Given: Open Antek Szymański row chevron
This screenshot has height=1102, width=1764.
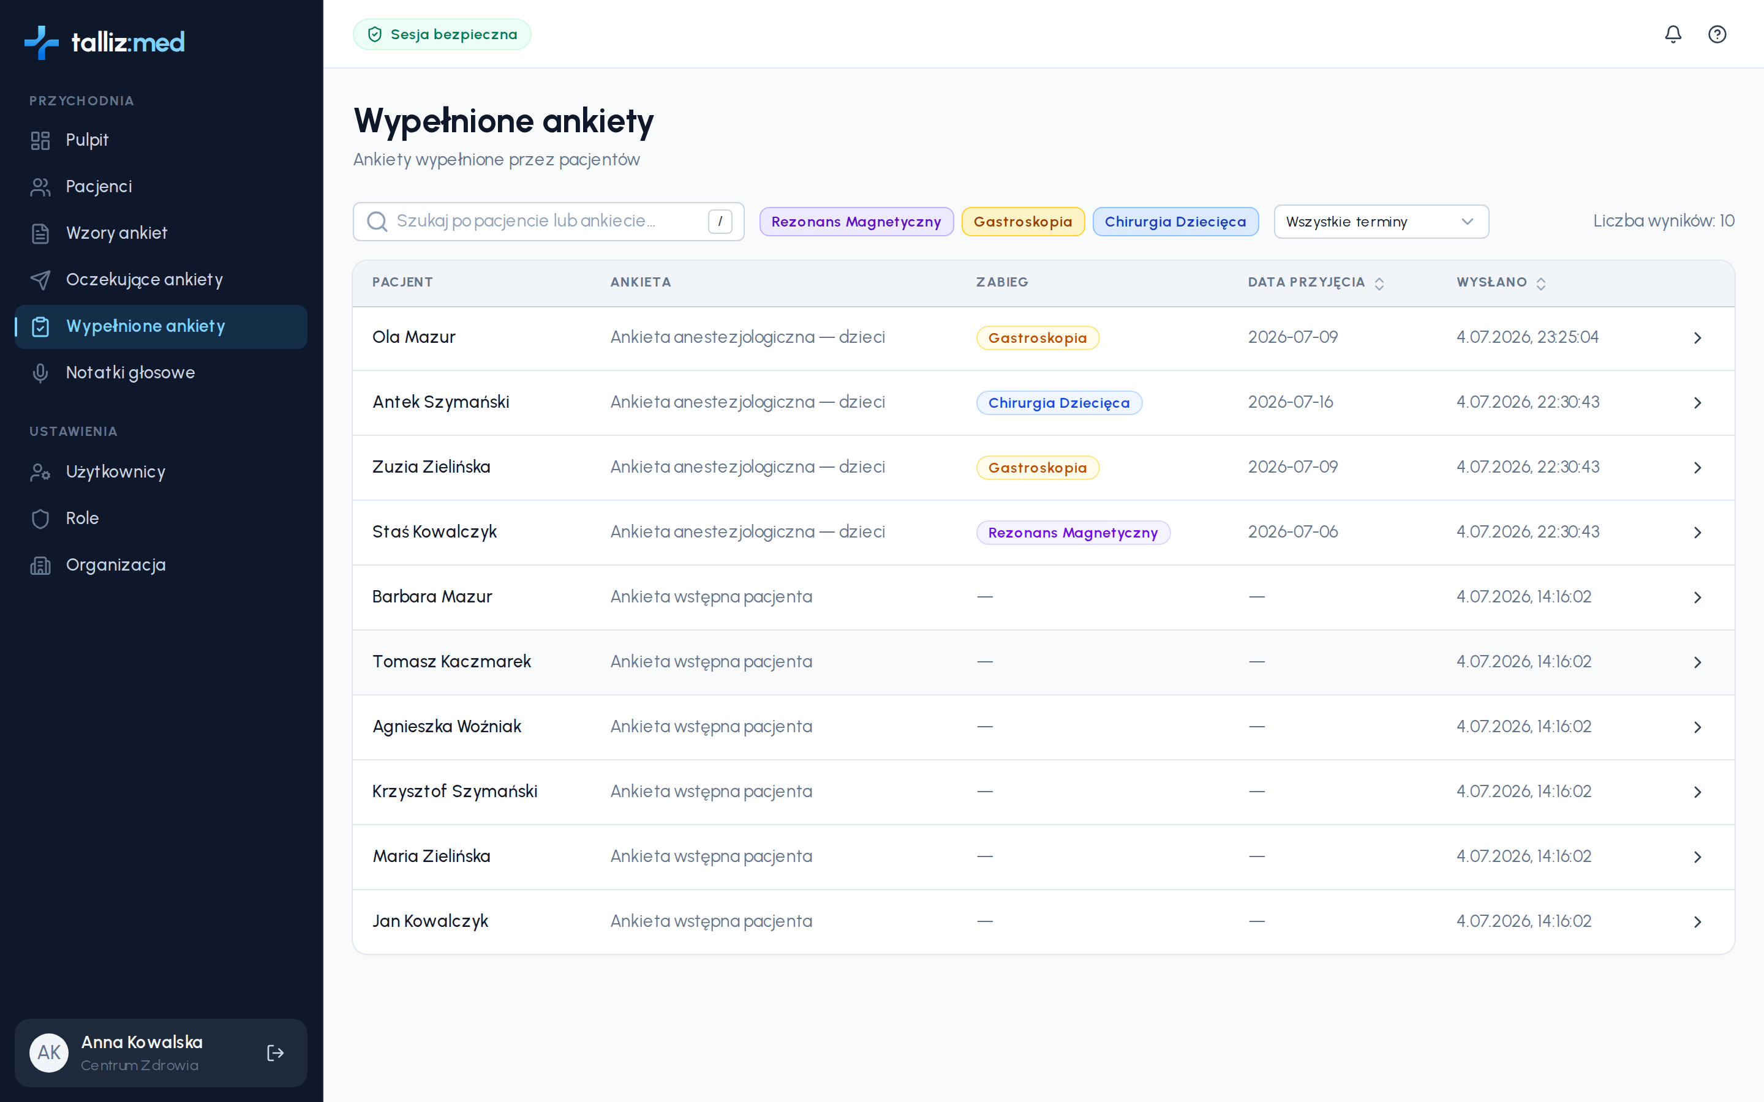Looking at the screenshot, I should [1698, 403].
